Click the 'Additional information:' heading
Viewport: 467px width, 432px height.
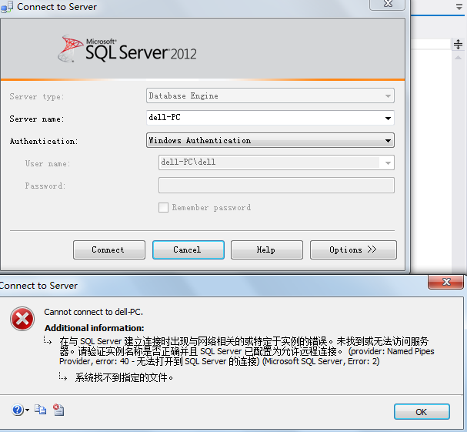[95, 328]
